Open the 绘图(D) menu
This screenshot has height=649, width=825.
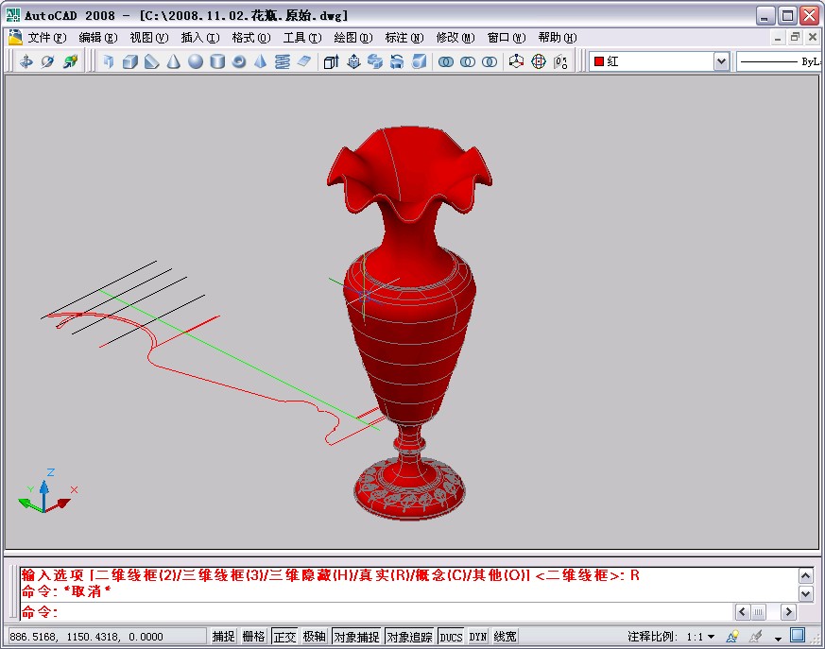pyautogui.click(x=353, y=38)
